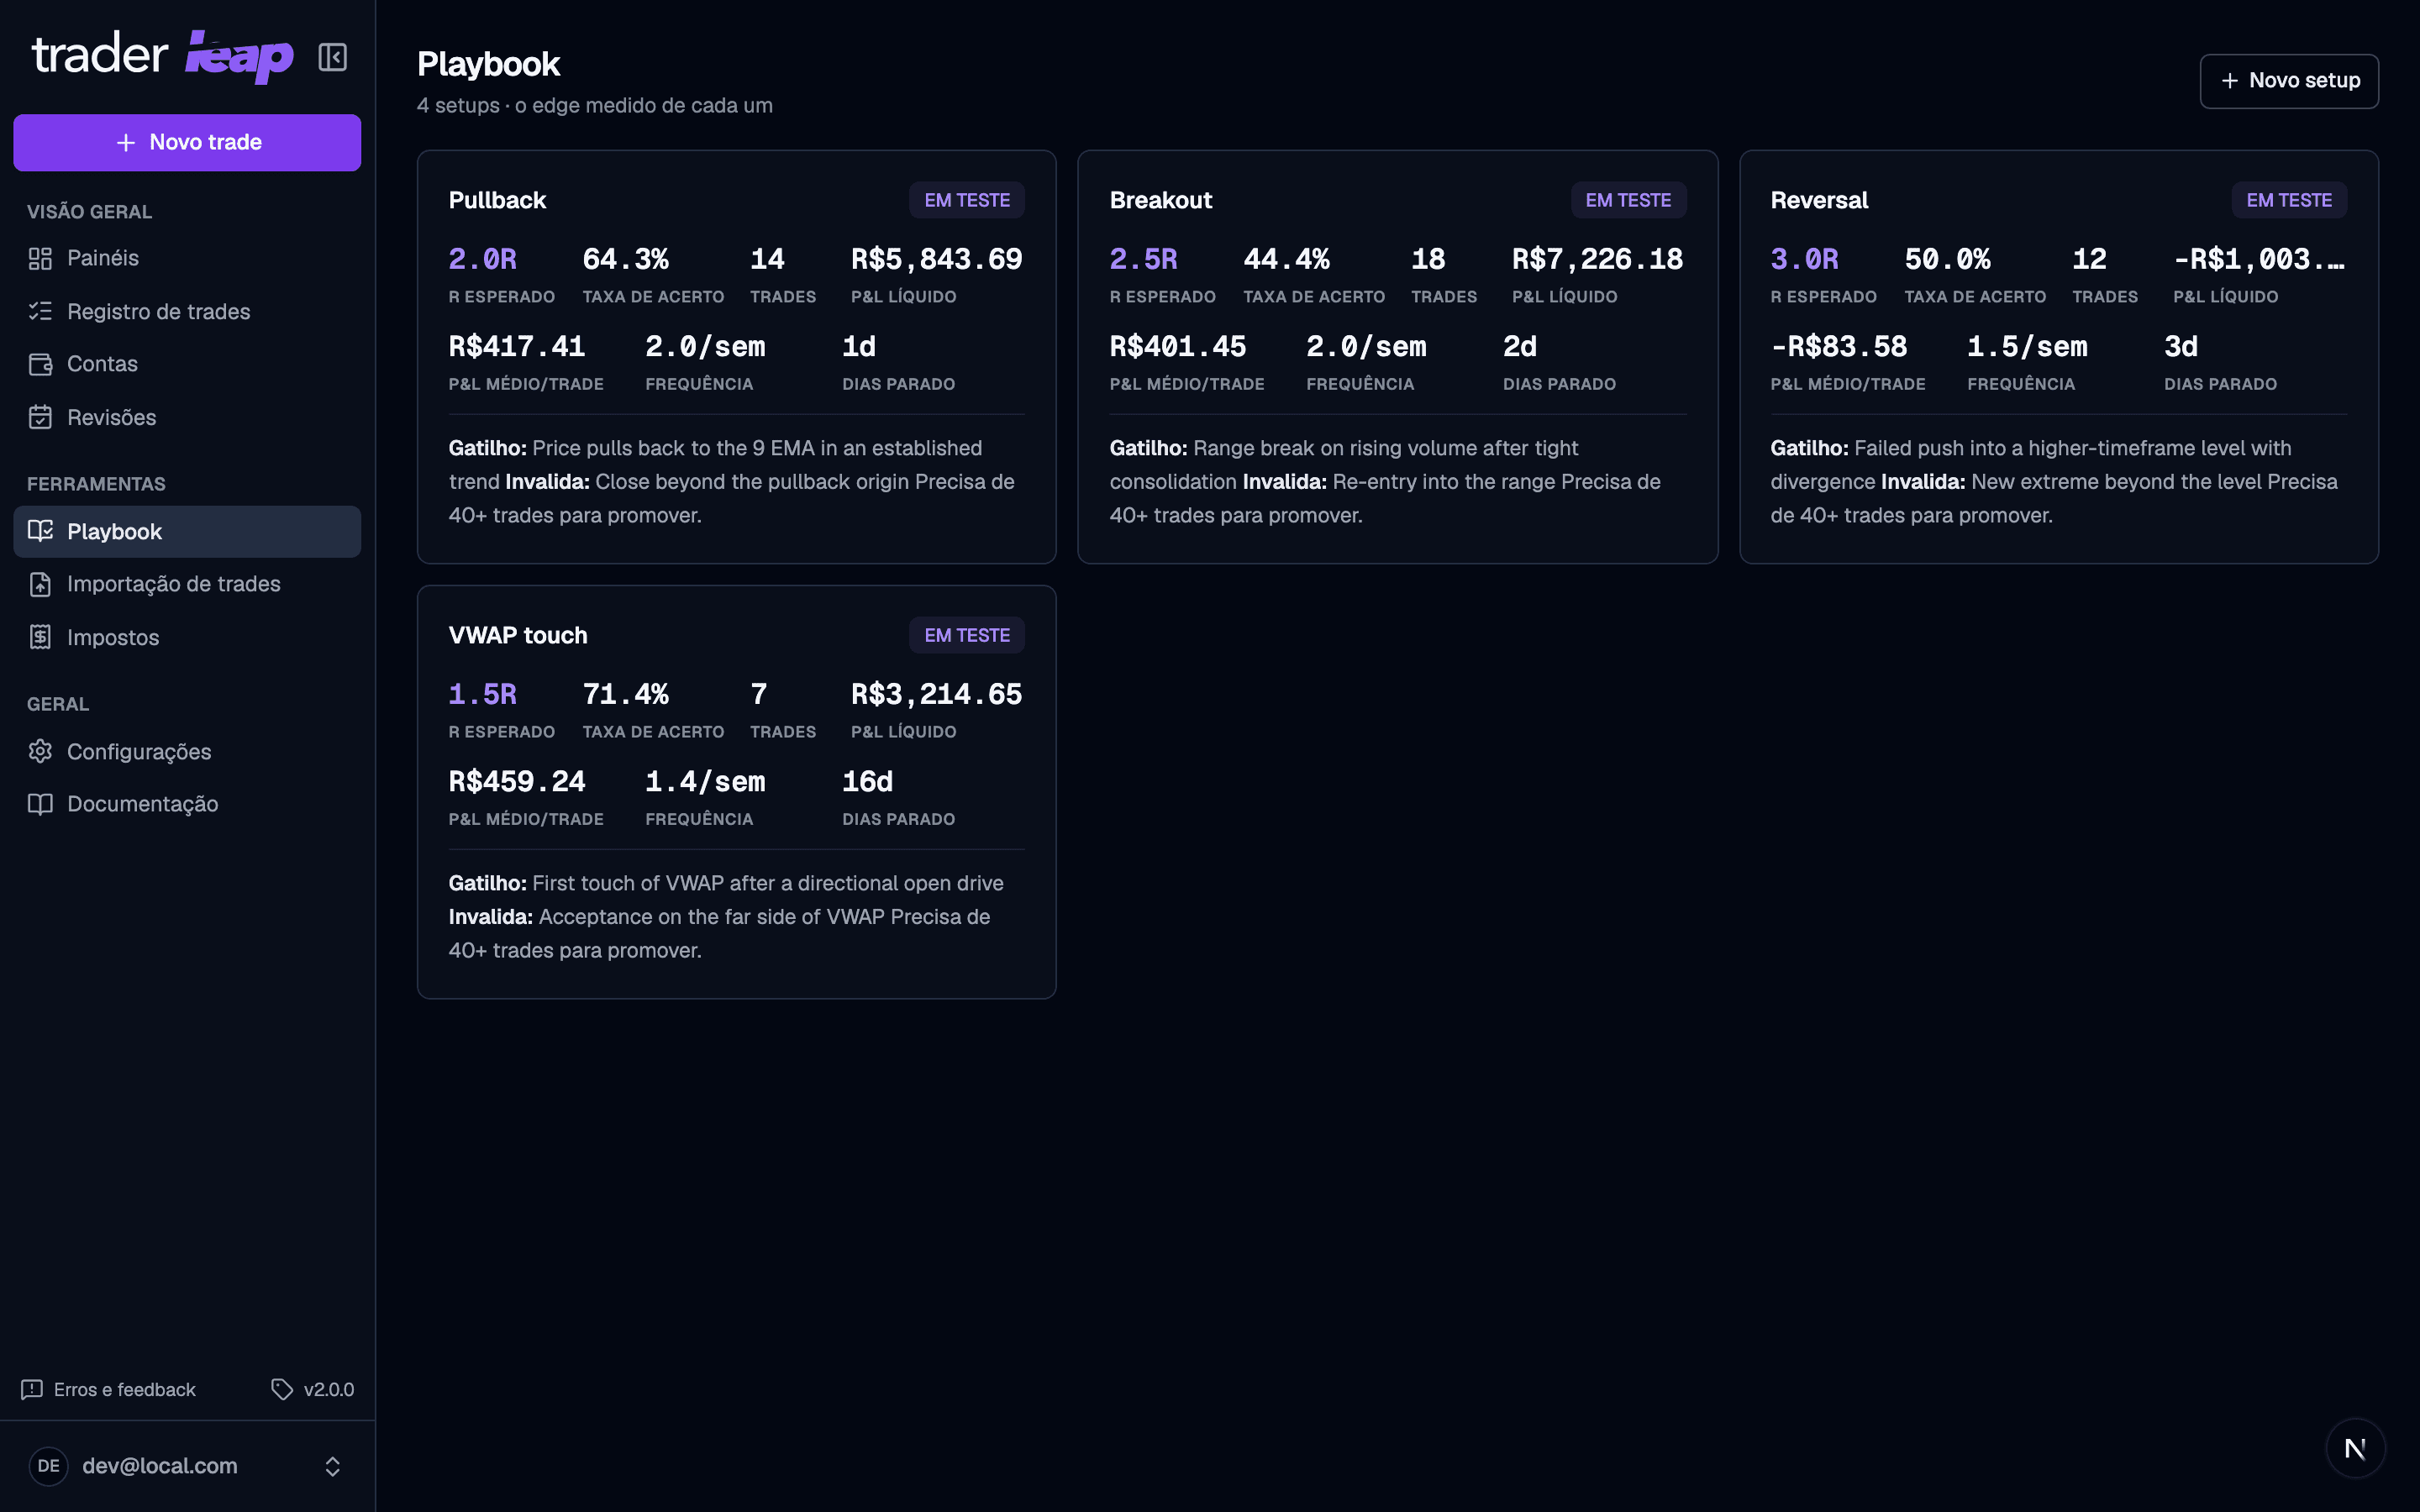Screen dimensions: 2420x1512
Task: Navigate to Revisões
Action: (187, 417)
